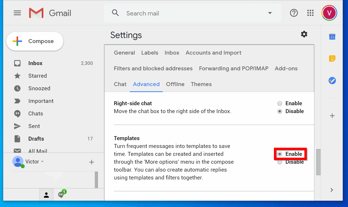The image size is (348, 207).
Task: Click the Chats speech bubble icon
Action: tap(17, 114)
